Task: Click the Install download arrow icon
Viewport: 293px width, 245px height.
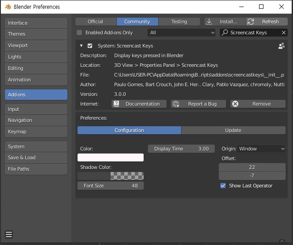Action: pyautogui.click(x=209, y=22)
